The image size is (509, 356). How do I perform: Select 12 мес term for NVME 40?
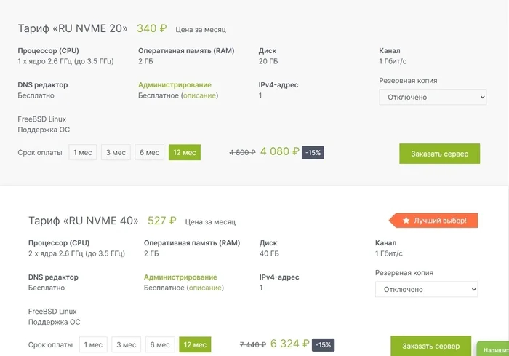[x=196, y=344]
